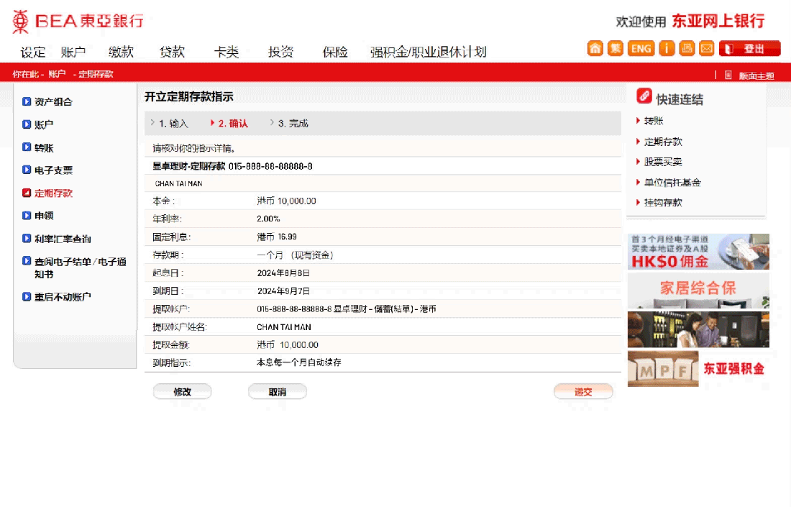Click account number 015-888-88-88888-8 heading
791x507 pixels.
click(x=270, y=166)
